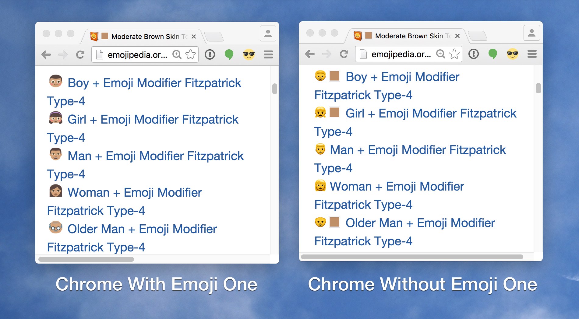579x319 pixels.
Task: Click the yellow girl emoji in right window
Action: pos(320,112)
